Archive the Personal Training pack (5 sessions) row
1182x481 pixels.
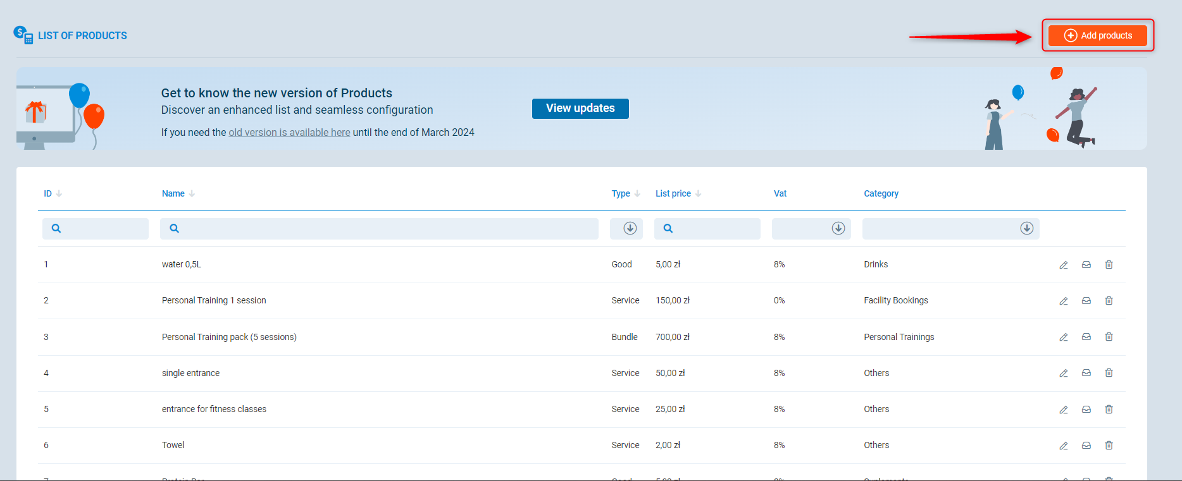(1086, 337)
